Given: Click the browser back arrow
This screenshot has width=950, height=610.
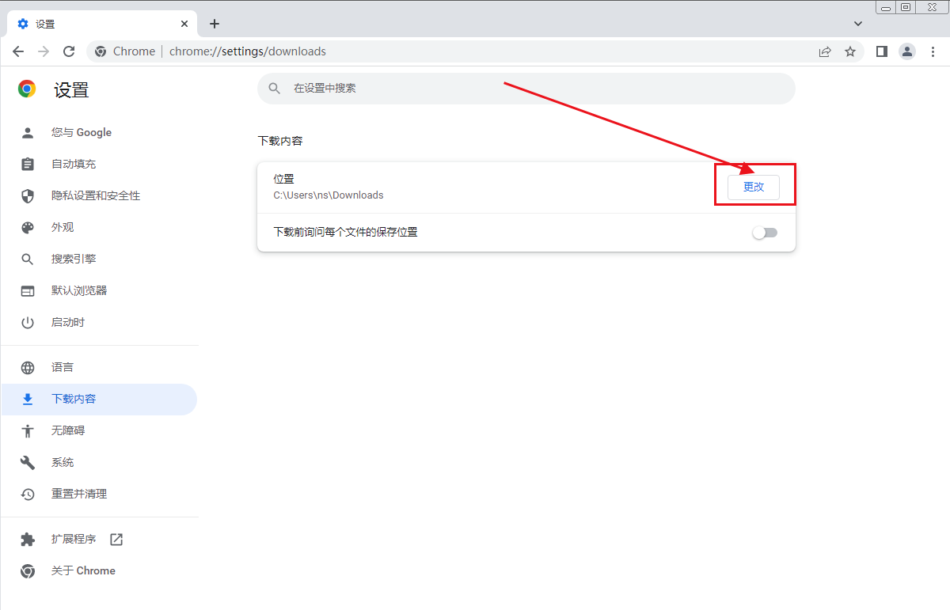Looking at the screenshot, I should tap(18, 51).
